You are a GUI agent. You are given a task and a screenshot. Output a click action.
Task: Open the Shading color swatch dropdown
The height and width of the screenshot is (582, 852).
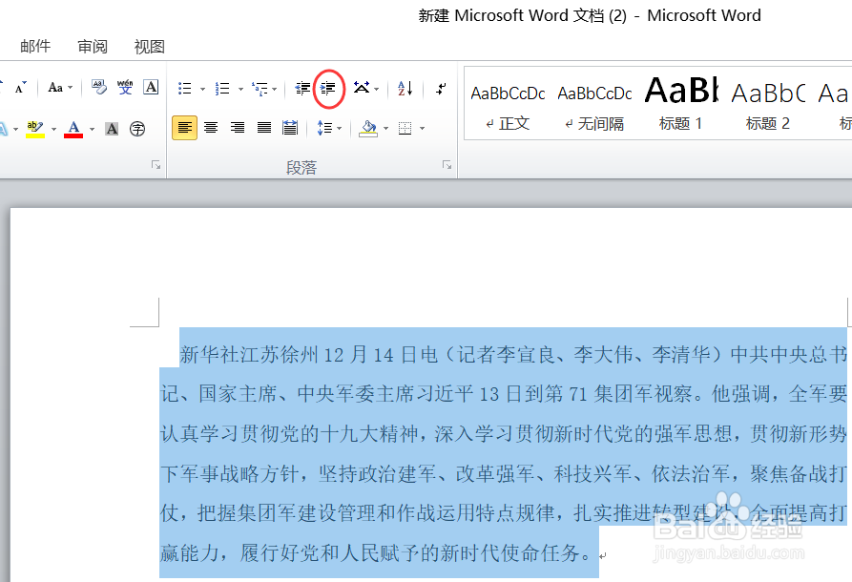point(384,128)
